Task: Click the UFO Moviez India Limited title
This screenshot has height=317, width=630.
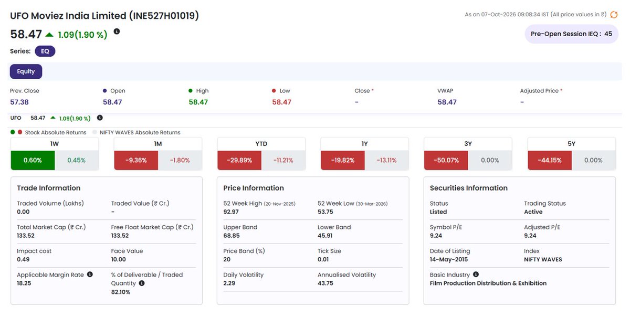Action: pos(104,16)
